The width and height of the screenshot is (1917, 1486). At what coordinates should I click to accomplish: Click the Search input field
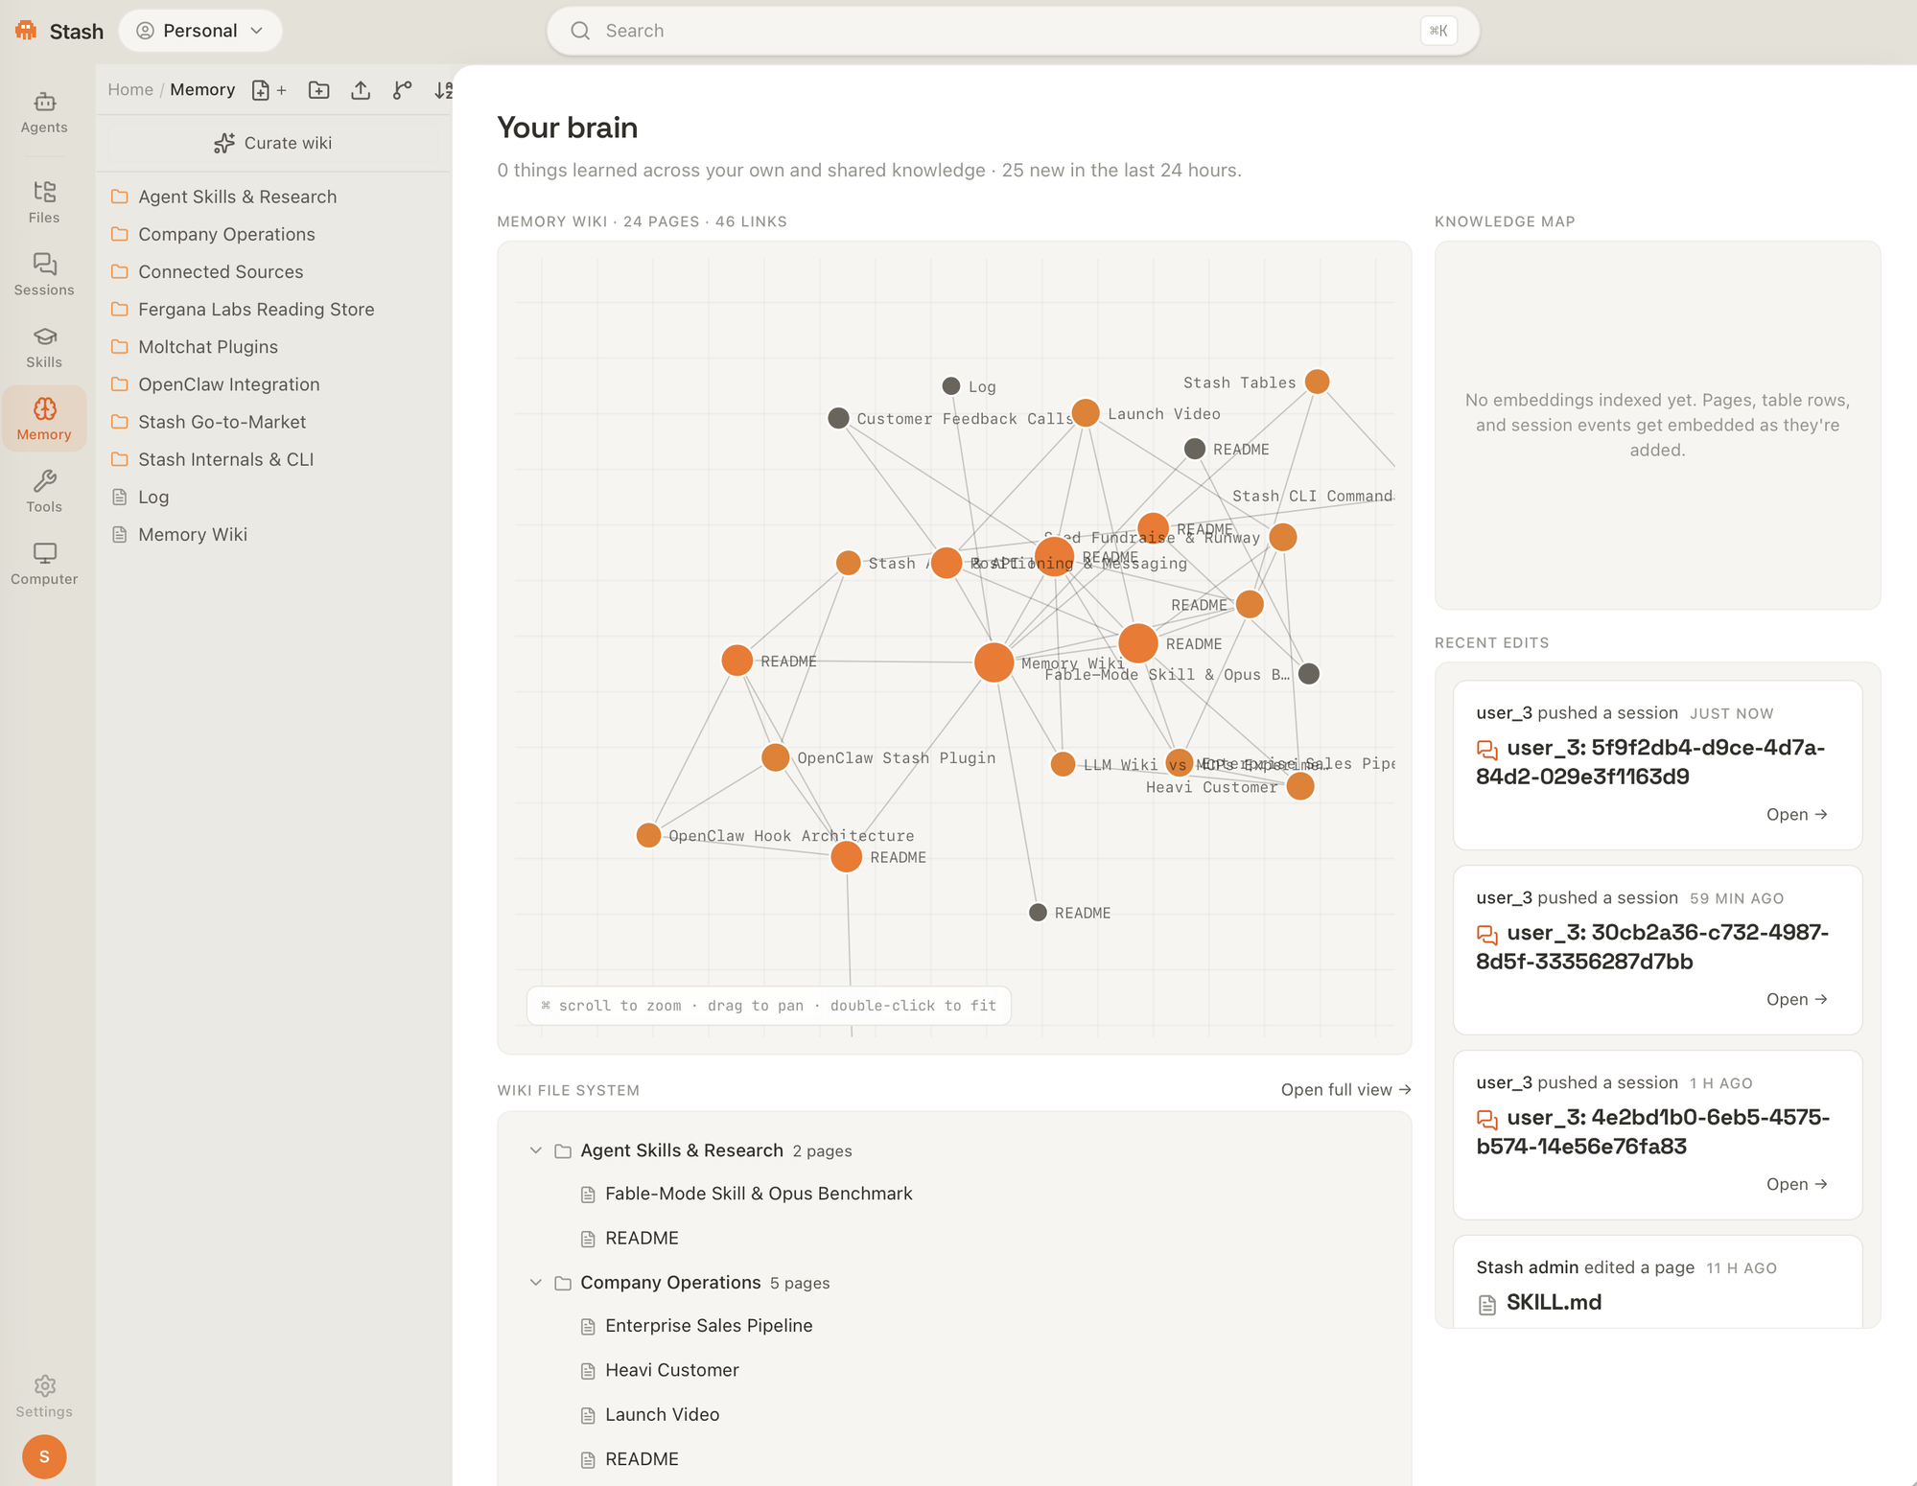point(1013,31)
